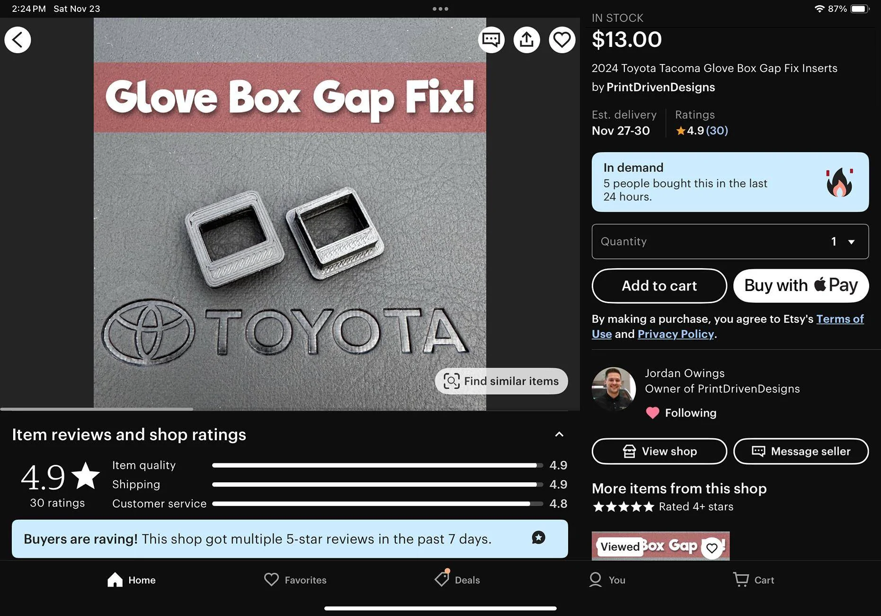Screen dimensions: 881x616
Task: Tap the image carousel scroll indicator
Action: [97, 409]
